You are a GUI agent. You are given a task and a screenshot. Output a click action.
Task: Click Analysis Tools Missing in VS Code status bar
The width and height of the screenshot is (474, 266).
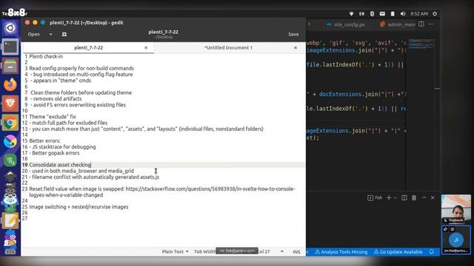pos(341,252)
